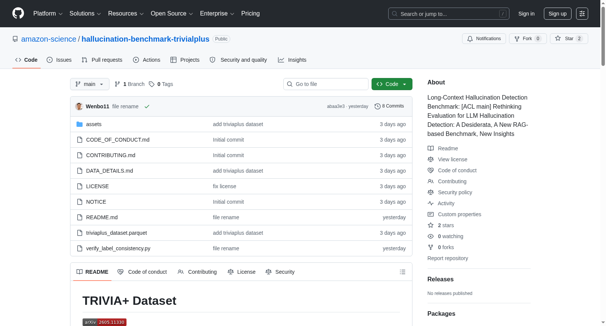The height and width of the screenshot is (326, 606).
Task: Select Contributing tab in file viewer
Action: [x=197, y=272]
